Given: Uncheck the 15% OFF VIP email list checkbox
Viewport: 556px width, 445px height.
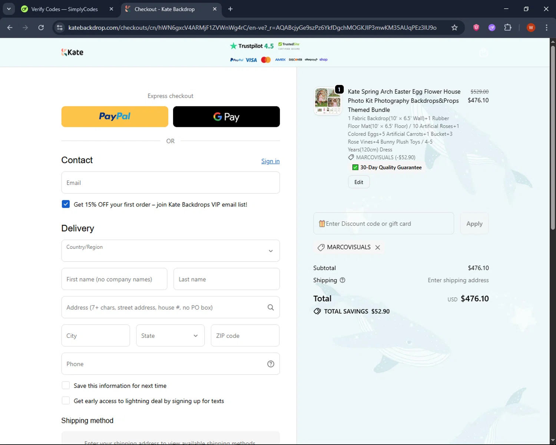Looking at the screenshot, I should pyautogui.click(x=66, y=204).
